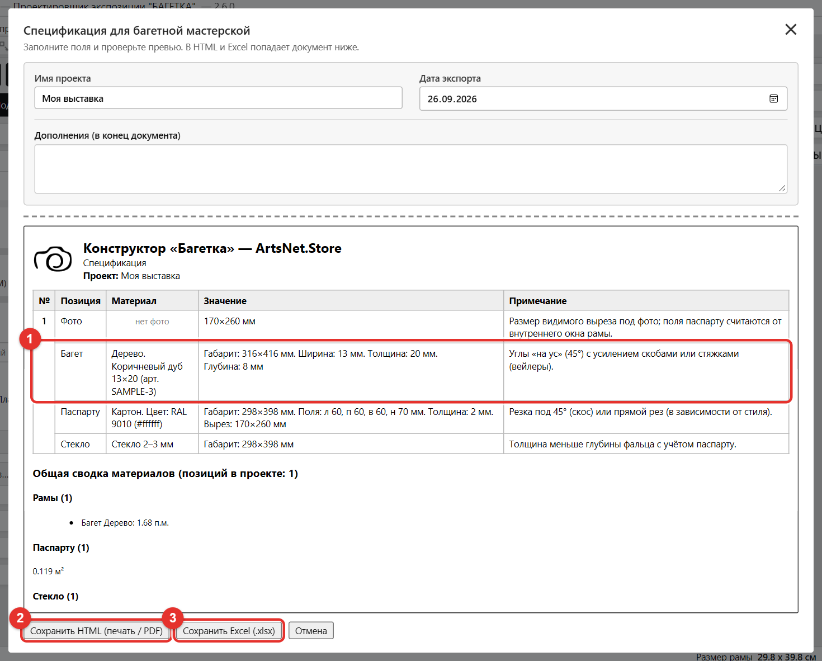Click the 'Позиция' column header
This screenshot has width=822, height=661.
pyautogui.click(x=81, y=300)
